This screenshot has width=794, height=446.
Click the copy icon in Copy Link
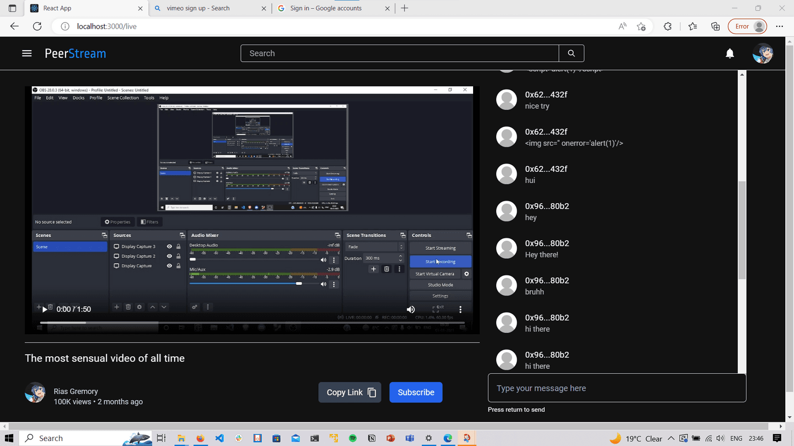[x=372, y=393]
